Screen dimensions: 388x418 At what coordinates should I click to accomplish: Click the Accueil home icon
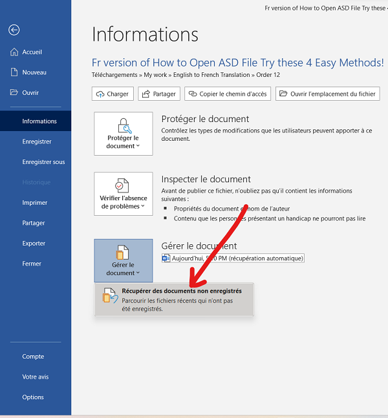[14, 52]
